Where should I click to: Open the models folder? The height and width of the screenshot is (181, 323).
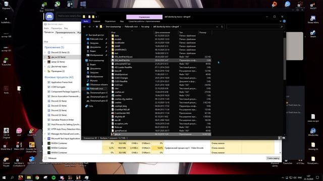click(x=118, y=39)
